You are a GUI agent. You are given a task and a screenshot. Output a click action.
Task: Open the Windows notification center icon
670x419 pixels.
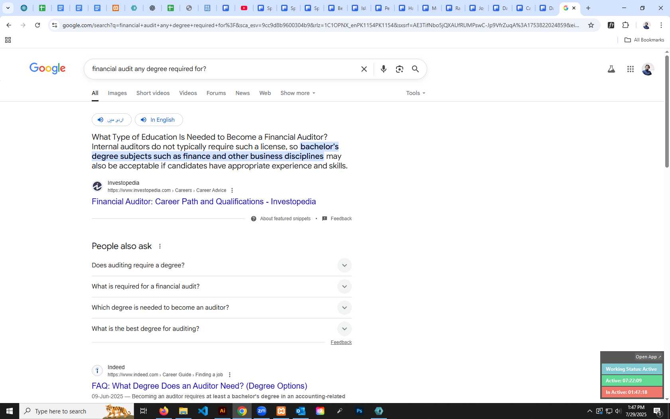[658, 411]
